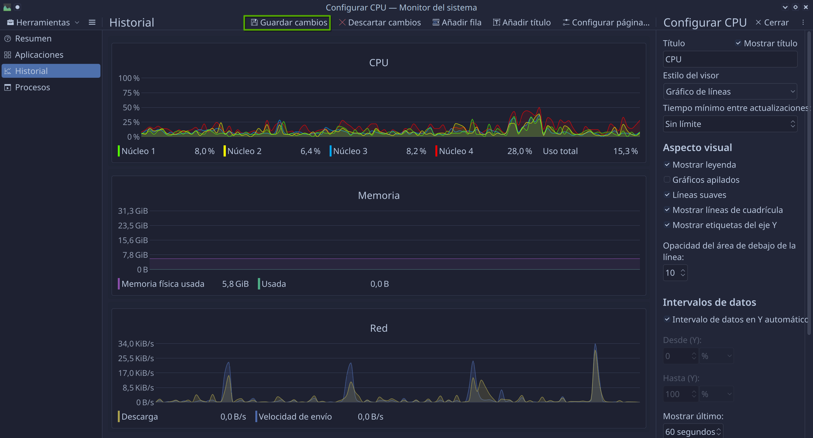Enable the Gráficos apilados checkbox

667,180
